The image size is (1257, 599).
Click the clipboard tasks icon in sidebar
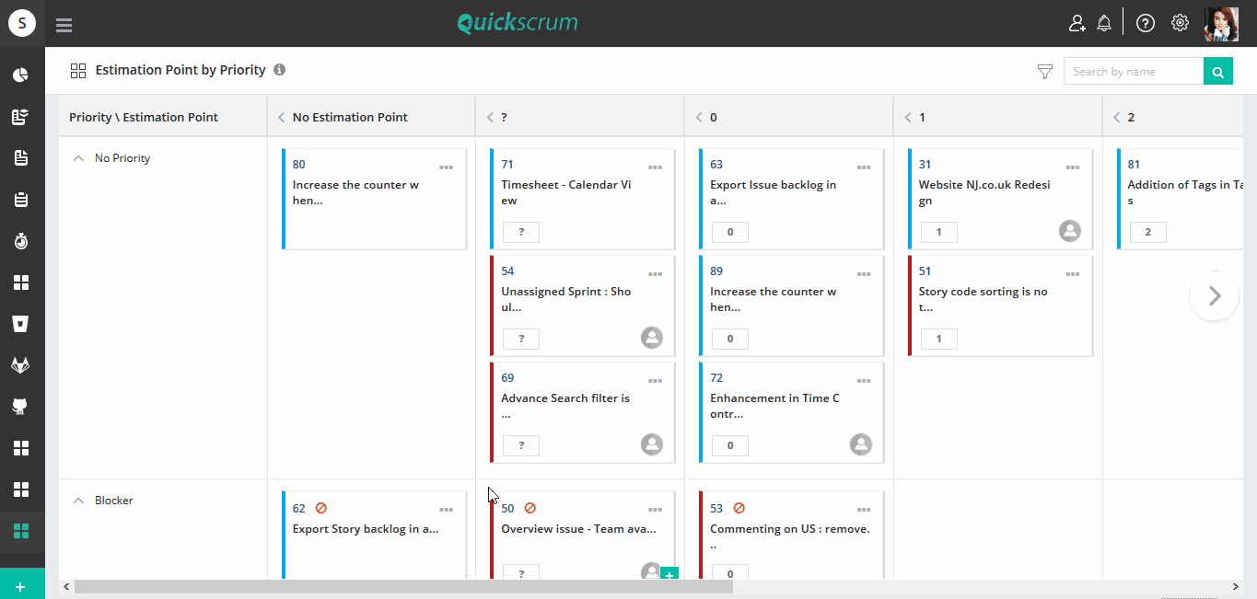pyautogui.click(x=21, y=198)
